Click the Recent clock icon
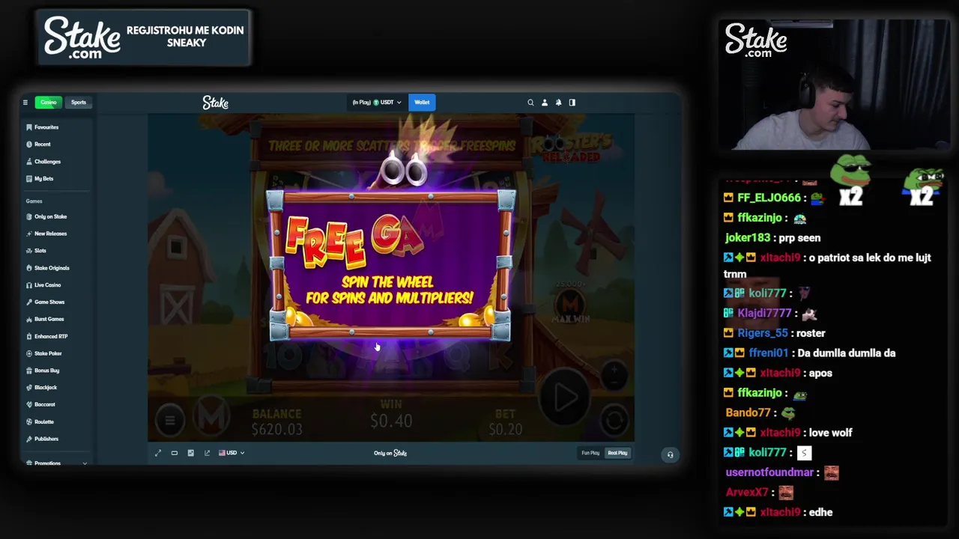The height and width of the screenshot is (539, 959). 28,144
